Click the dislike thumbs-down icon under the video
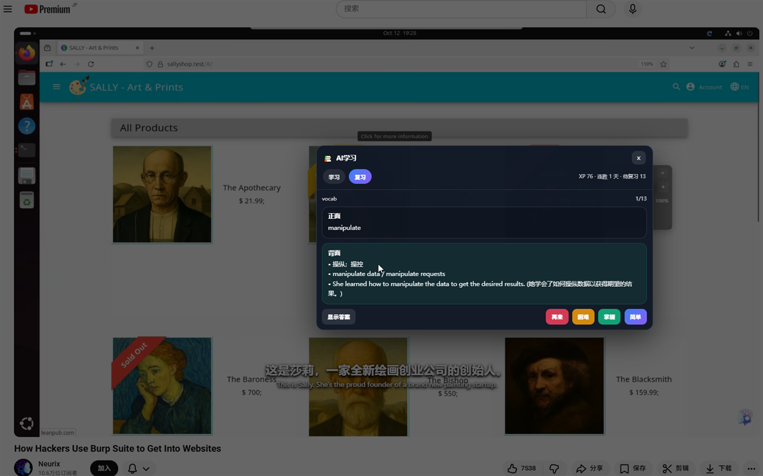This screenshot has width=763, height=476. pos(554,468)
